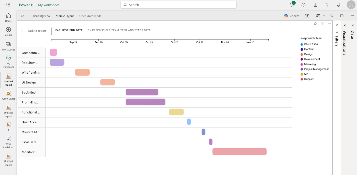Click the feedback people icon
Image resolution: width=357 pixels, height=175 pixels.
click(x=339, y=5)
